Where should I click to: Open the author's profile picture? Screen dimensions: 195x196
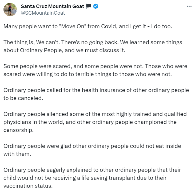coord(10,9)
